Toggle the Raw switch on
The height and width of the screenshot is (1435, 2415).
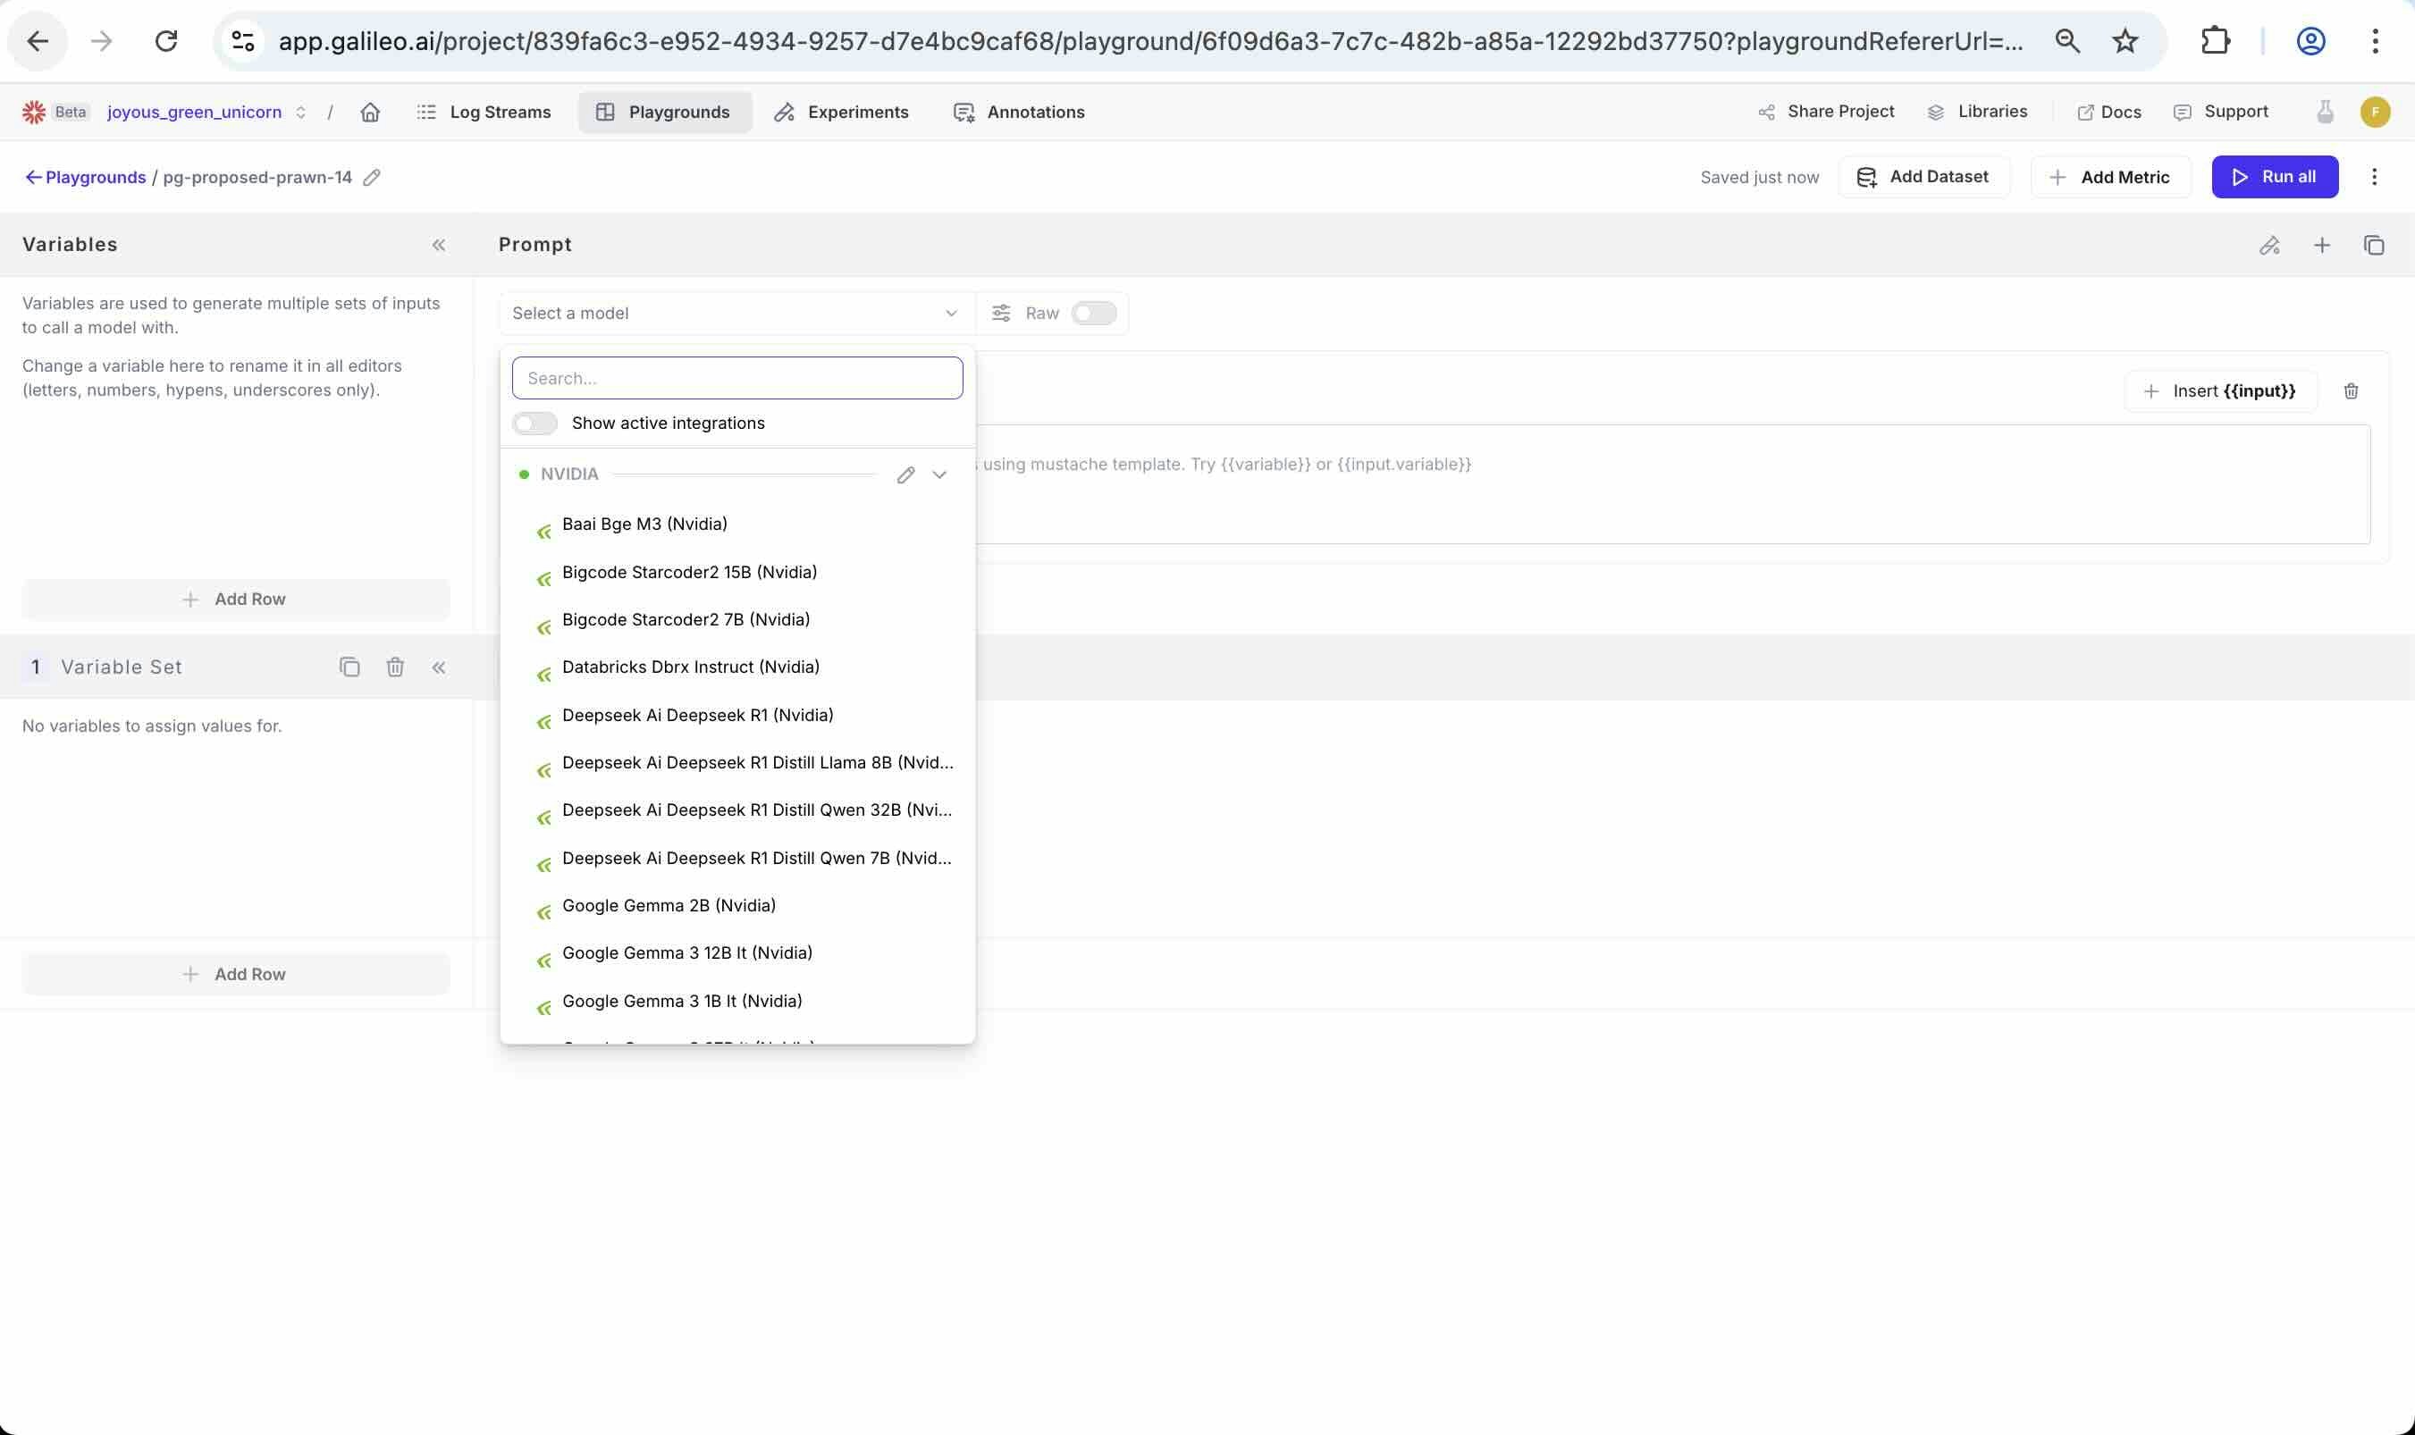1094,314
